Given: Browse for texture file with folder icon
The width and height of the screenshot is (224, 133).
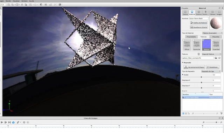Looking at the screenshot, I should pyautogui.click(x=216, y=58).
